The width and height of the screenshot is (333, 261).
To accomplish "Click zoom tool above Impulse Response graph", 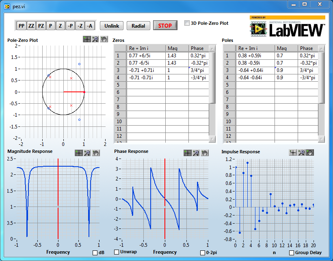I will (301, 152).
